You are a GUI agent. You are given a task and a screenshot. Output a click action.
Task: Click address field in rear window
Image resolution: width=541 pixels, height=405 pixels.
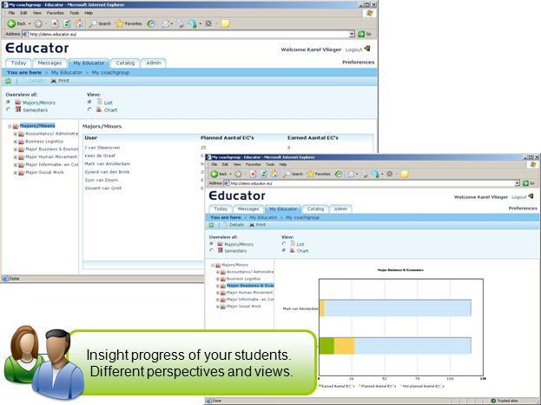click(188, 34)
